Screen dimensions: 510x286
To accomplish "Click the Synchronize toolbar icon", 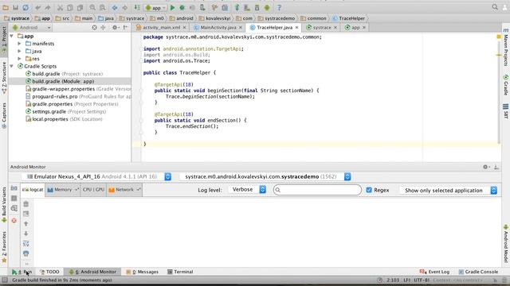I will pyautogui.click(x=25, y=7).
